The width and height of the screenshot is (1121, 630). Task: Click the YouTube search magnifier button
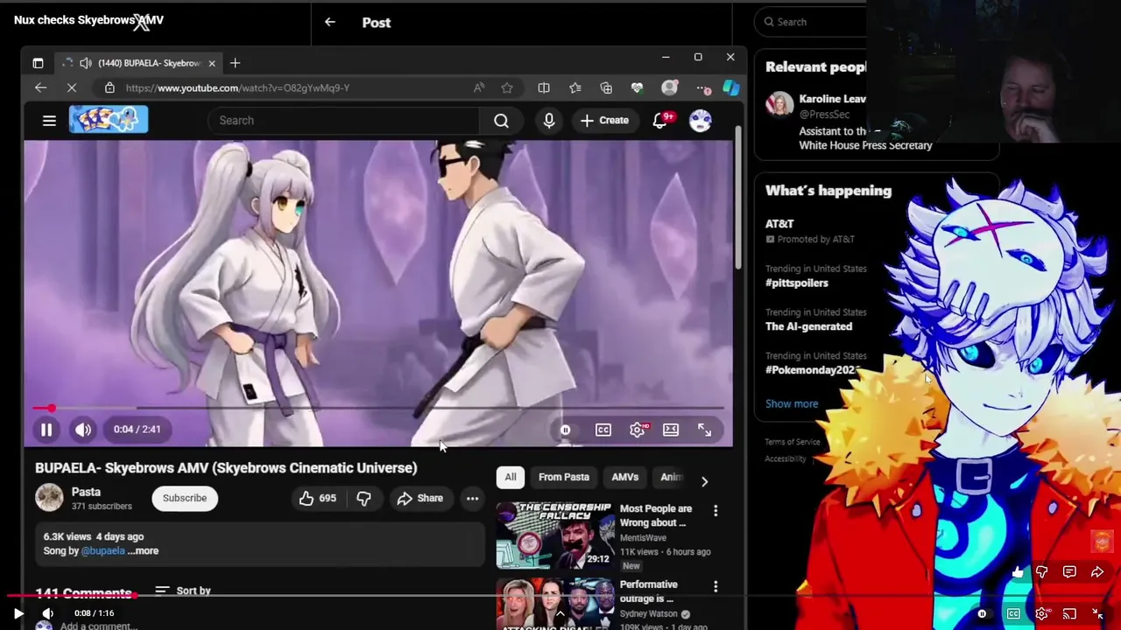coord(501,120)
